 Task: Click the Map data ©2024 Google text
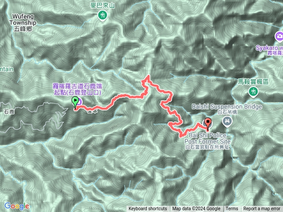tap(196, 209)
